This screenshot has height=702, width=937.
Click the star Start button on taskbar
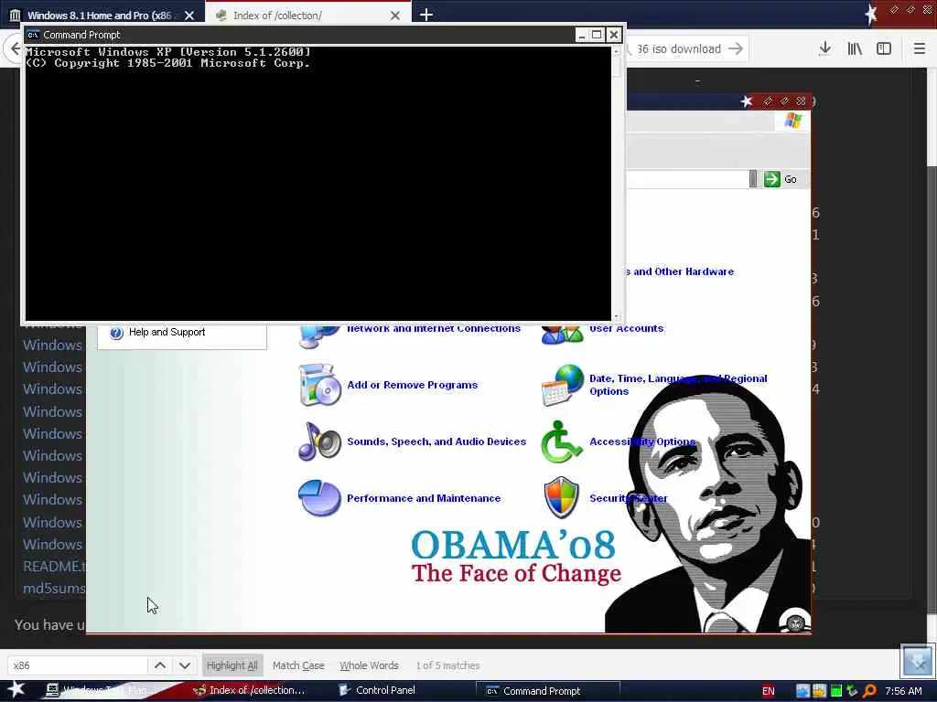pyautogui.click(x=16, y=689)
